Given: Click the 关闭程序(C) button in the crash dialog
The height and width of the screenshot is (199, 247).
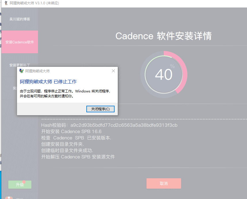Looking at the screenshot, I should [100, 109].
